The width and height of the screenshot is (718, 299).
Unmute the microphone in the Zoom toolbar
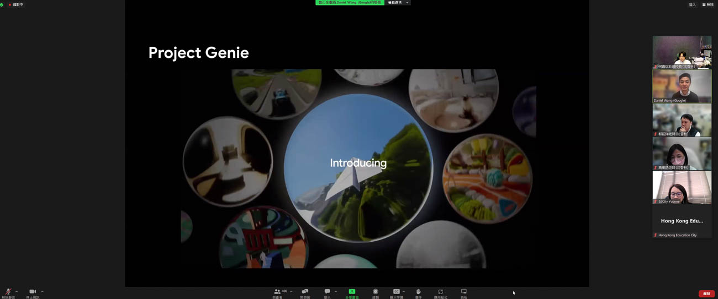8,292
